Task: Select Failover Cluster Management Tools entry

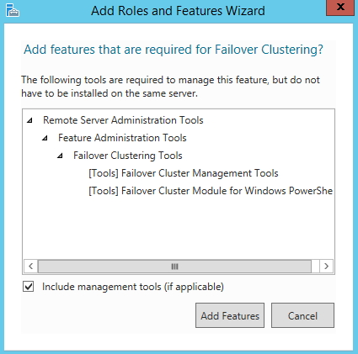Action: [x=184, y=173]
